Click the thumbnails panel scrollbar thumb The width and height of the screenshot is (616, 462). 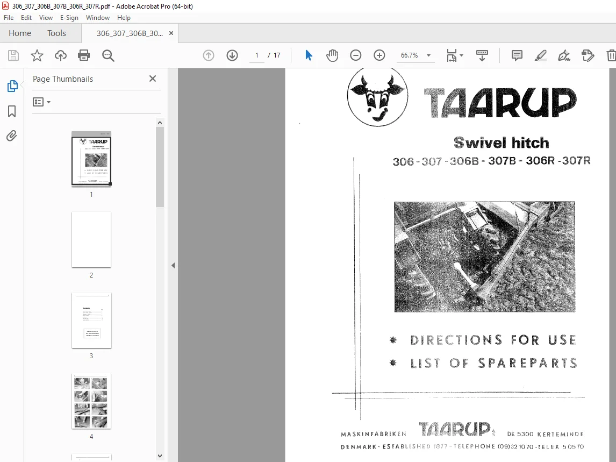[x=160, y=167]
